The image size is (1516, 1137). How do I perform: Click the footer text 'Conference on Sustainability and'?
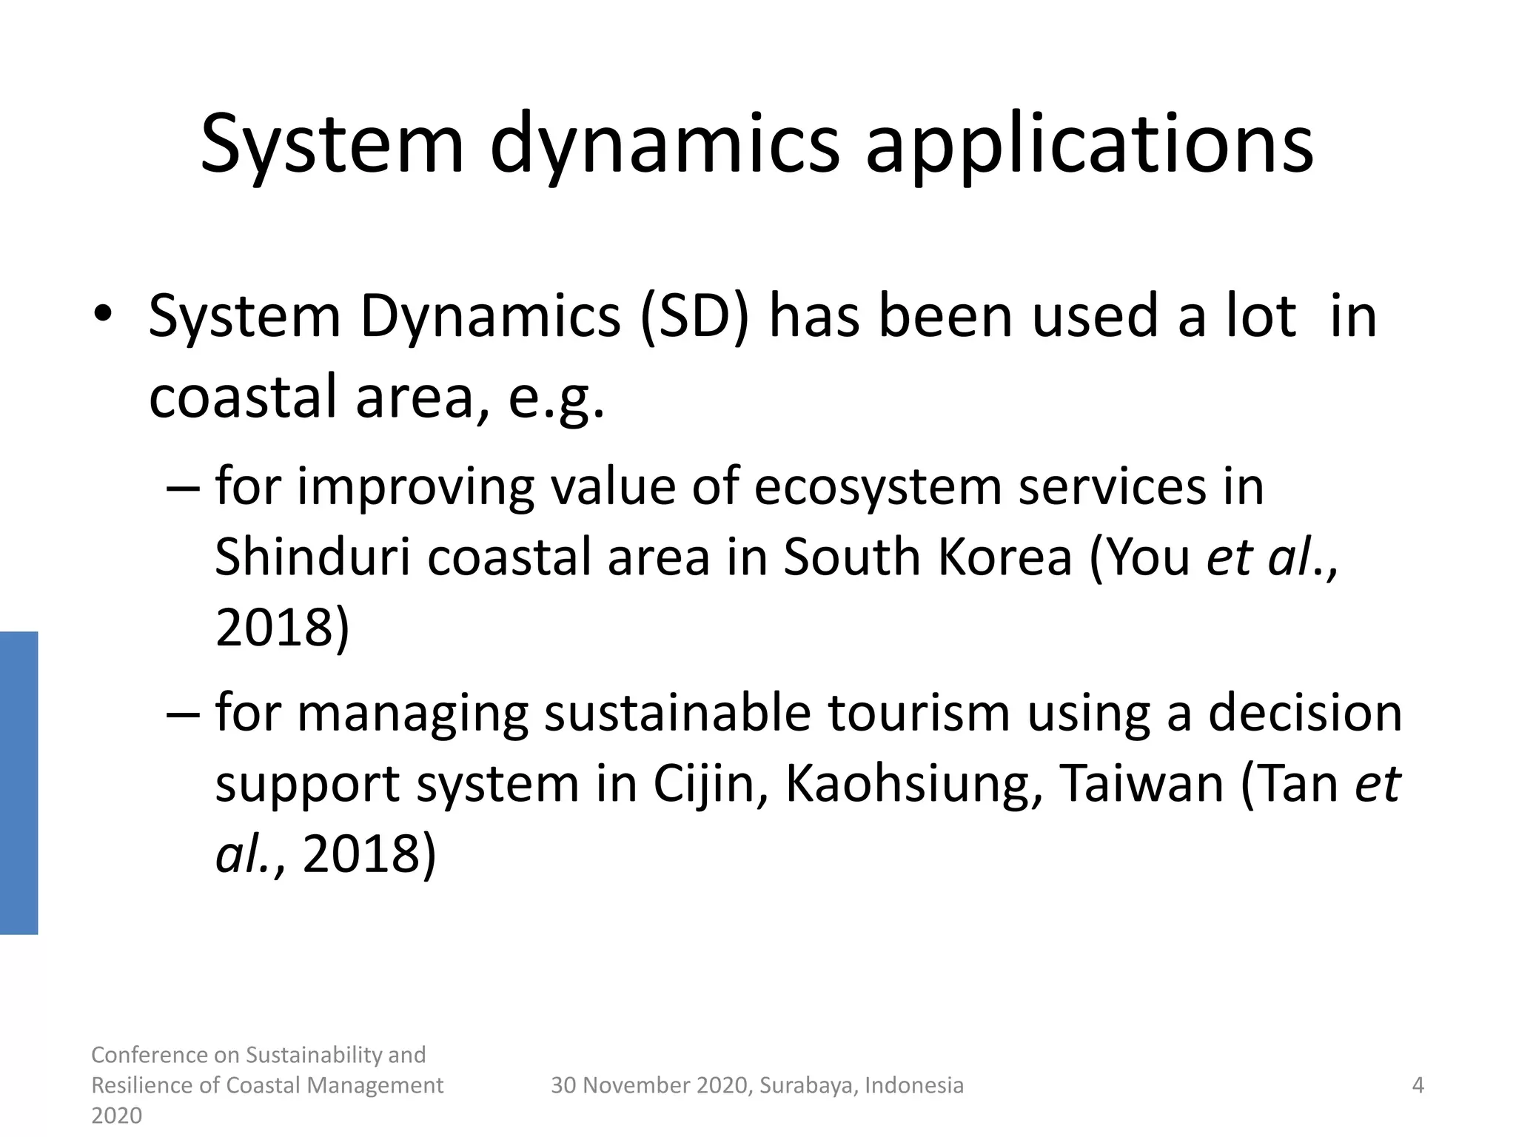(258, 1055)
